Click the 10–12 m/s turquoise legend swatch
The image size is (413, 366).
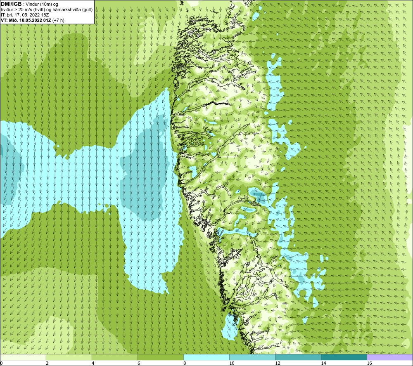pos(252,357)
